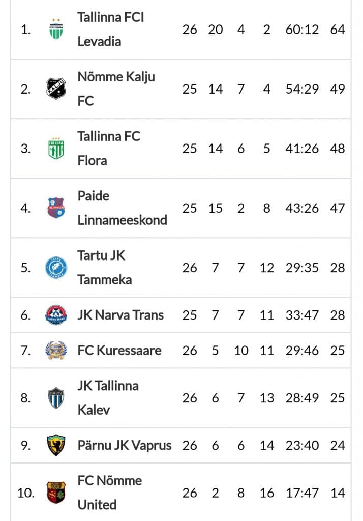Select the JK Narva Trans team name
This screenshot has height=521, width=363.
point(120,314)
